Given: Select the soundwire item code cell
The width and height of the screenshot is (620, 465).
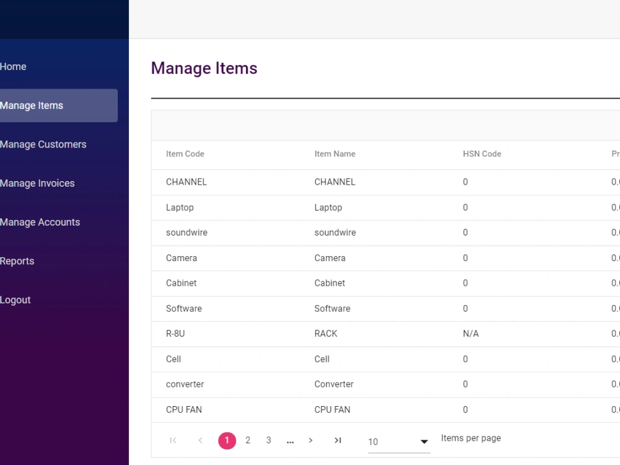Looking at the screenshot, I should [187, 232].
